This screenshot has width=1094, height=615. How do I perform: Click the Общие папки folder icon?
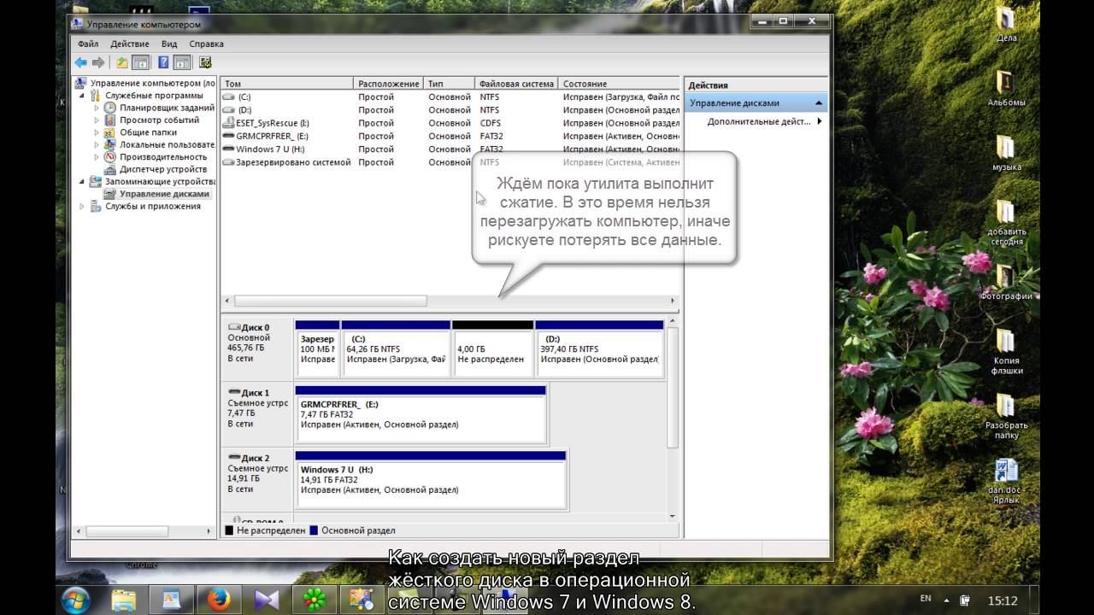pos(110,132)
